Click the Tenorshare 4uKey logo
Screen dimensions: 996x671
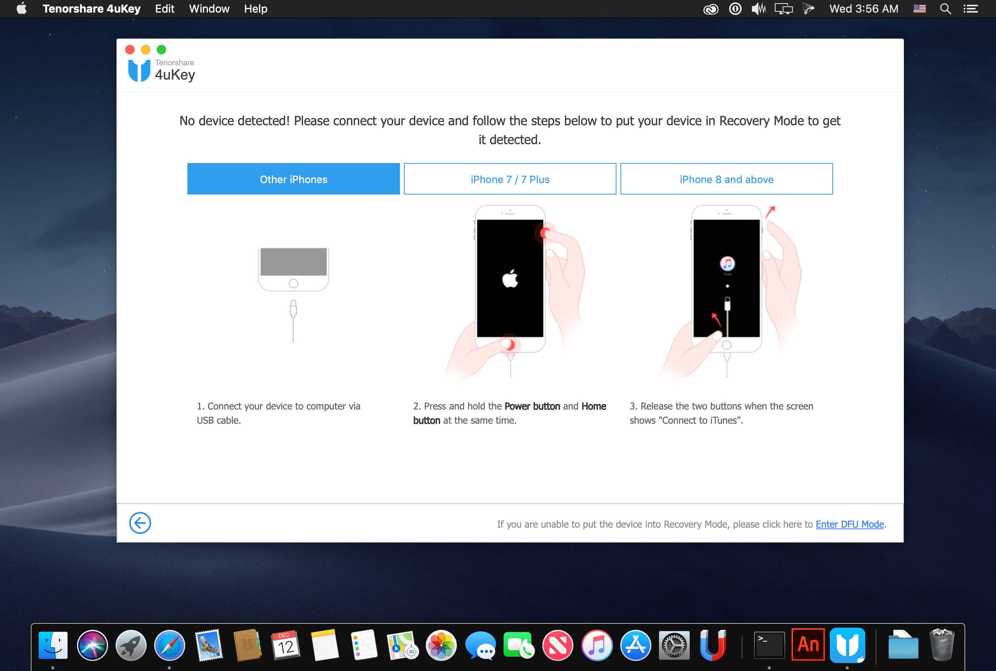point(162,70)
